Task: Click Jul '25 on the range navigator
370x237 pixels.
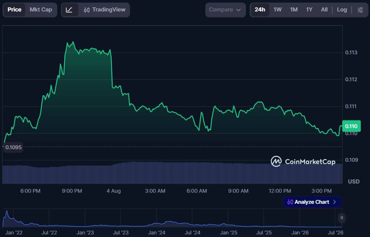Action: [x=264, y=233]
